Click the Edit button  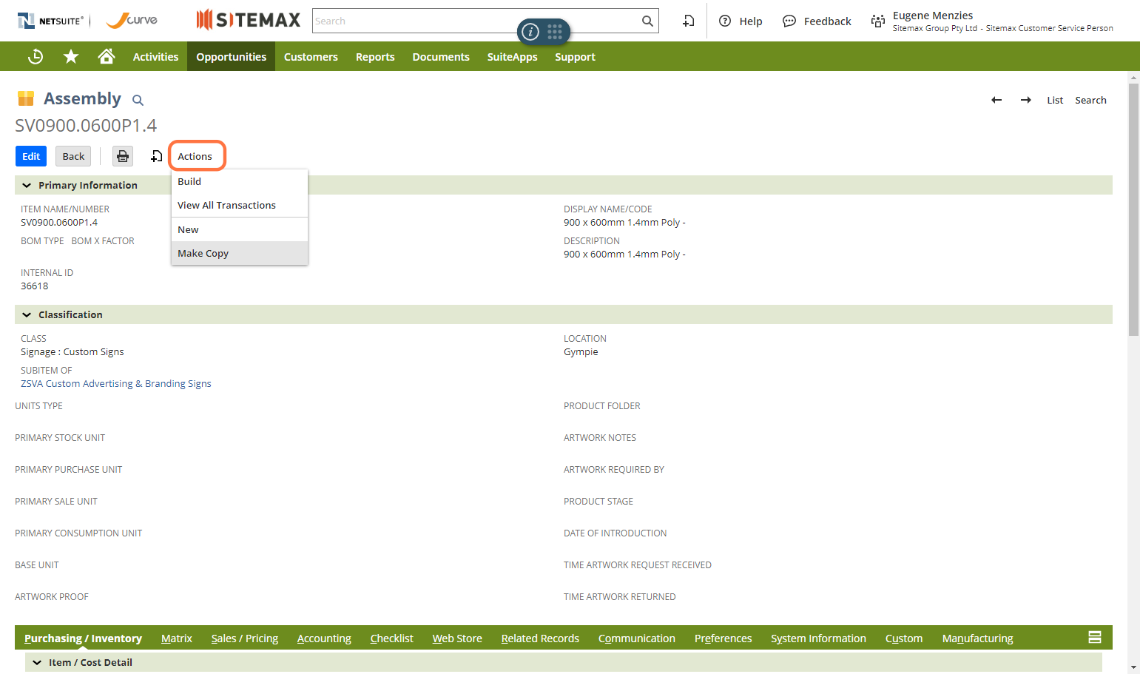coord(31,156)
